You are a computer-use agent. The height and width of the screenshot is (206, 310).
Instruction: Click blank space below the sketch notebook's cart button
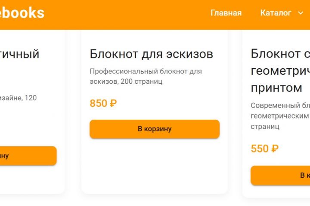click(154, 167)
